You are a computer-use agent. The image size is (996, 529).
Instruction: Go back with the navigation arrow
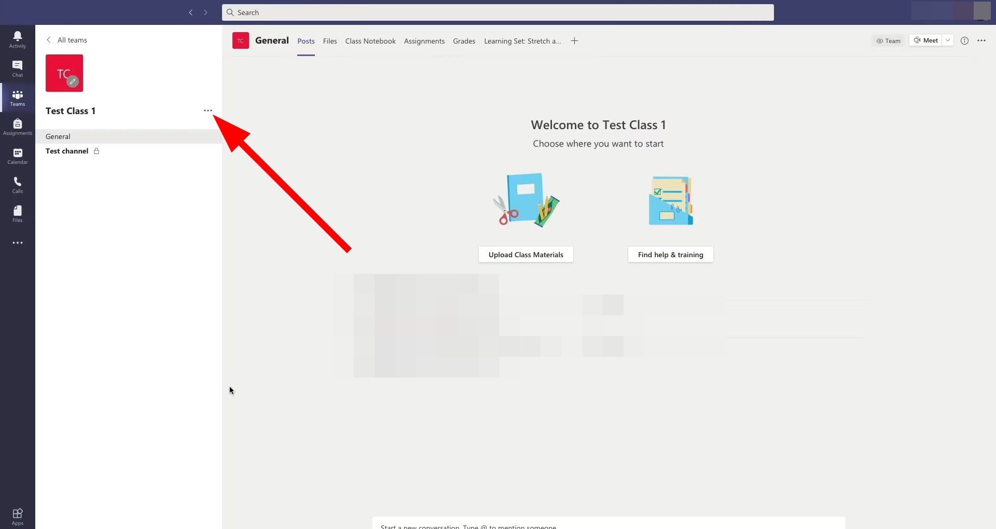point(191,12)
